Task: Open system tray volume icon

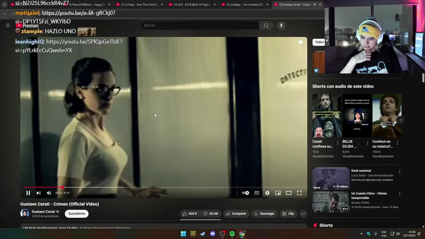Action: coord(398,234)
